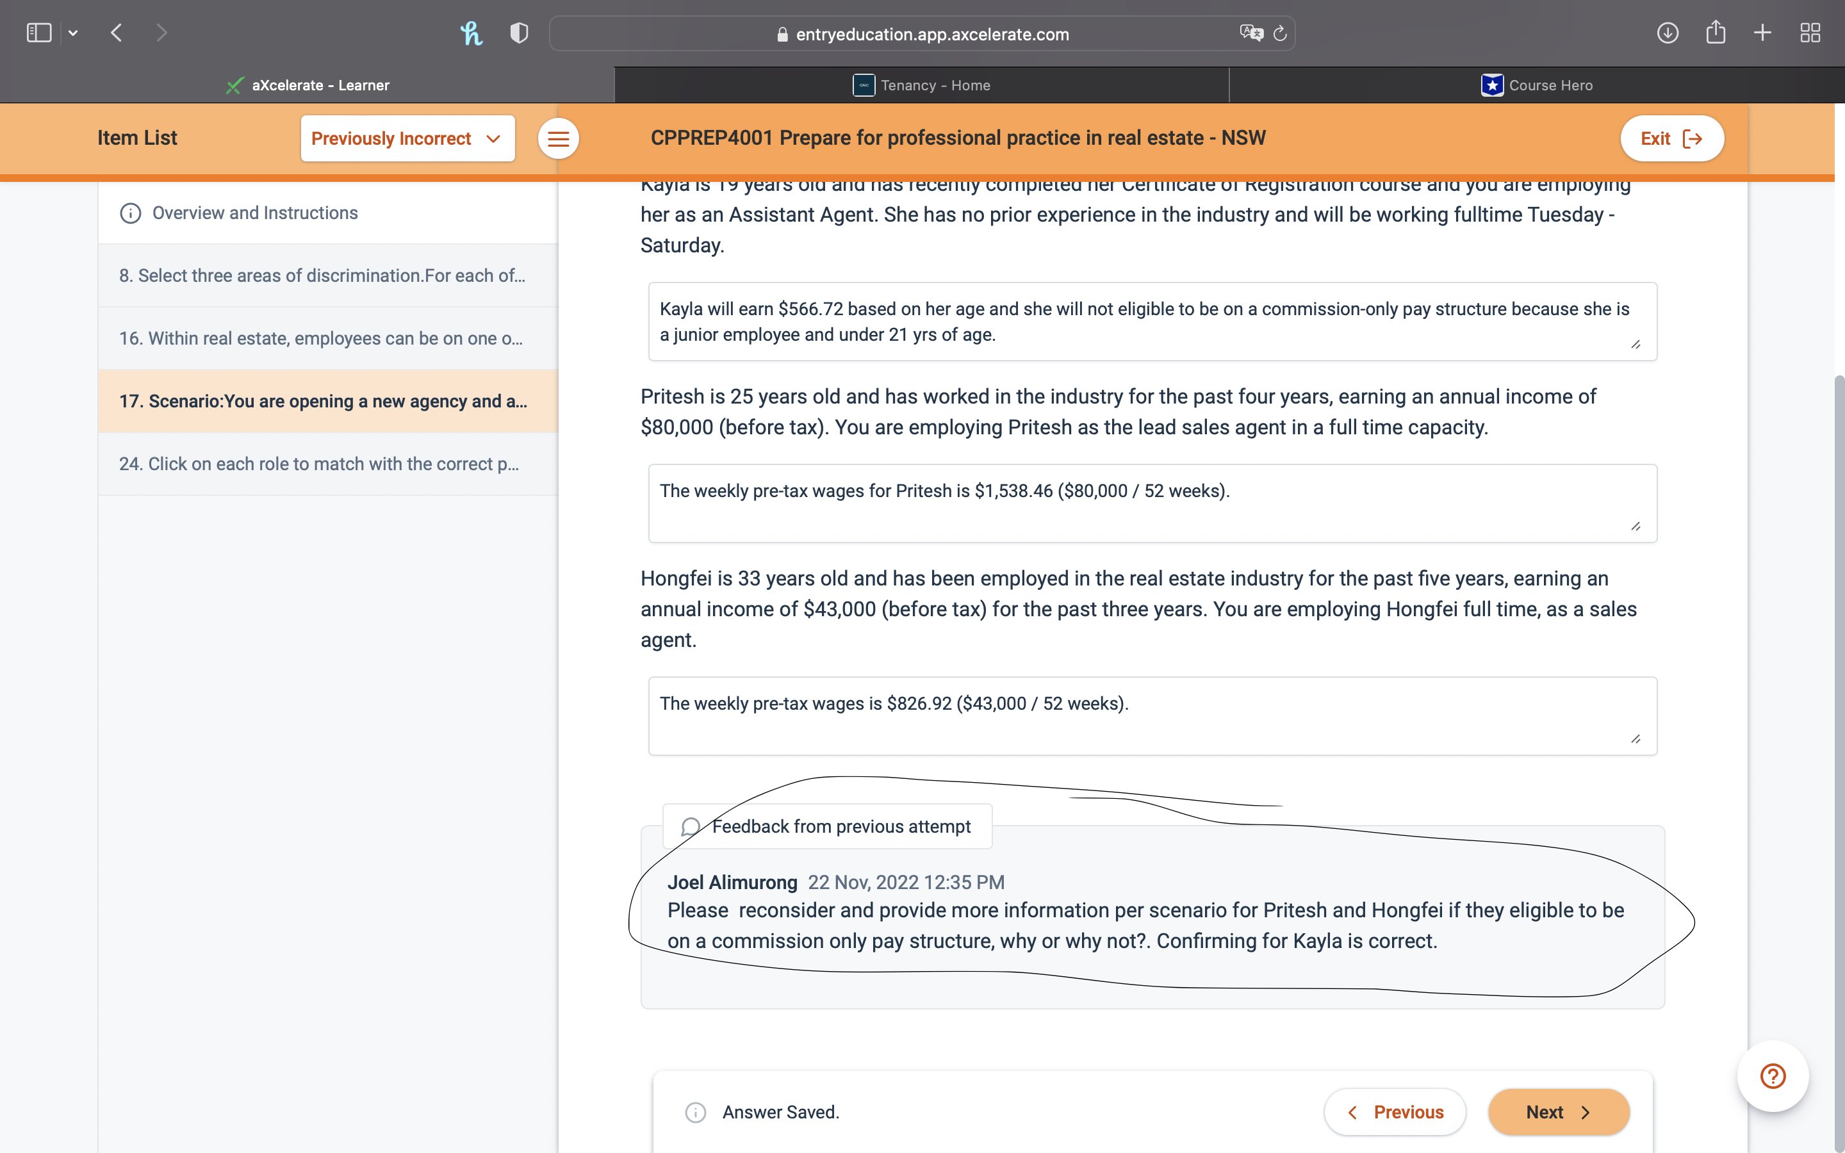Click the translate page icon
Image resolution: width=1845 pixels, height=1153 pixels.
coord(1251,33)
